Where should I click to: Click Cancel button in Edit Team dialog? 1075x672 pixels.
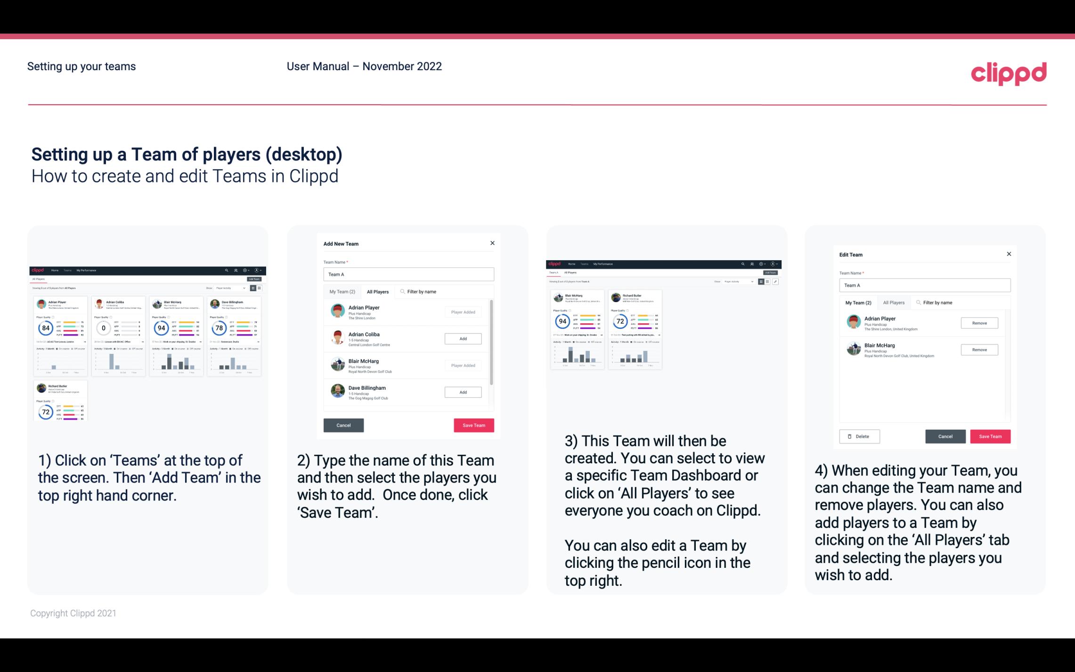(x=946, y=436)
